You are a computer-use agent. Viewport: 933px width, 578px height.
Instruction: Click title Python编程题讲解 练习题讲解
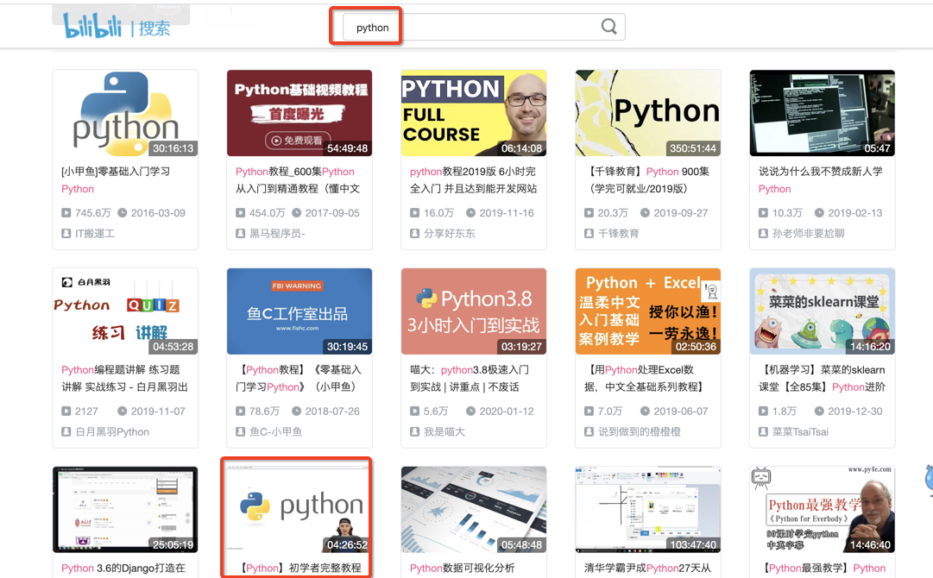coord(124,378)
